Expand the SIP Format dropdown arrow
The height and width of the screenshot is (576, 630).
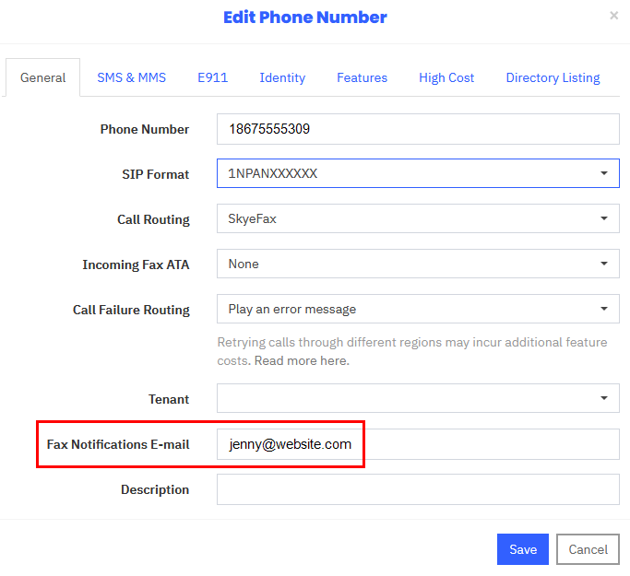click(x=603, y=173)
